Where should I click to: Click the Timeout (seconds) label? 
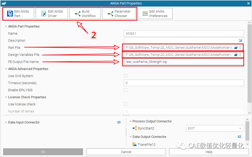point(22,83)
